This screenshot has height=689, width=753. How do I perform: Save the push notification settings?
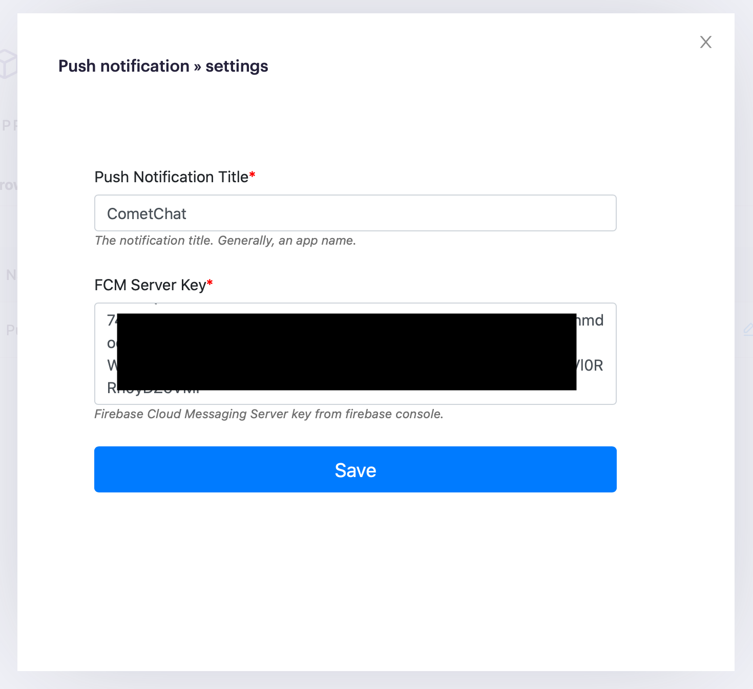pos(355,469)
